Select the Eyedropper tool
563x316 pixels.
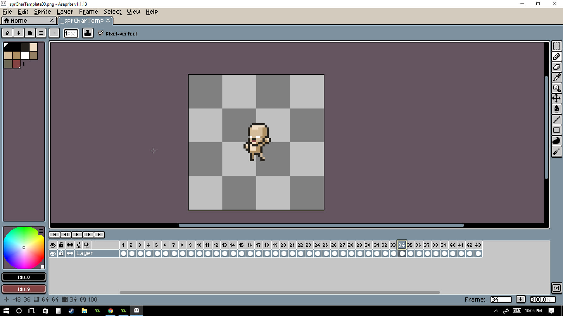556,78
